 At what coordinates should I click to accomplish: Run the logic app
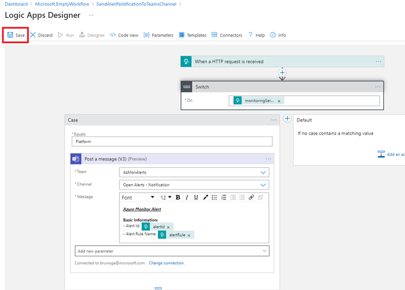pos(66,35)
